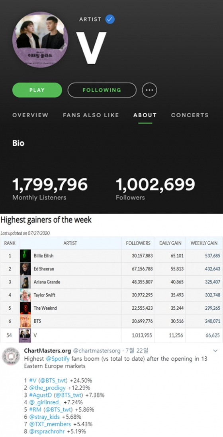The height and width of the screenshot is (437, 223).
Task: Sort table by FOLLOWERS column header
Action: [x=138, y=243]
